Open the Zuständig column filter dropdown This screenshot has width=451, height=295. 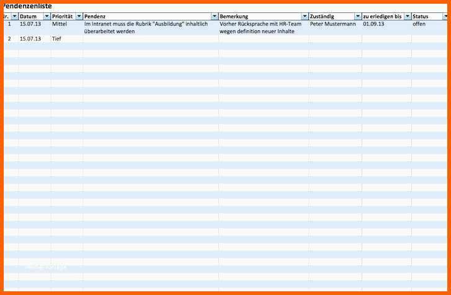(x=358, y=16)
